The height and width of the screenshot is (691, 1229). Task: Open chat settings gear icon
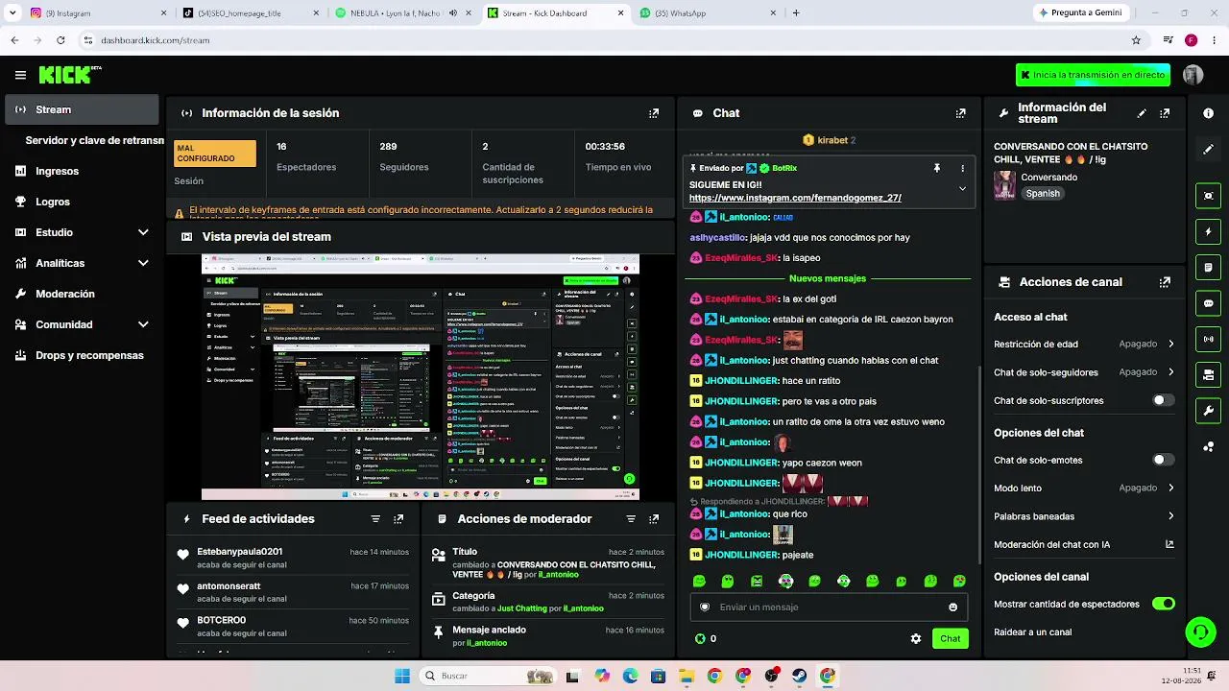pyautogui.click(x=916, y=638)
